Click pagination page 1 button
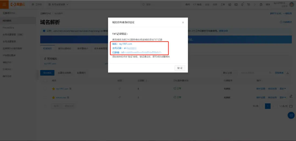This screenshot has width=296, height=141. click(x=268, y=106)
